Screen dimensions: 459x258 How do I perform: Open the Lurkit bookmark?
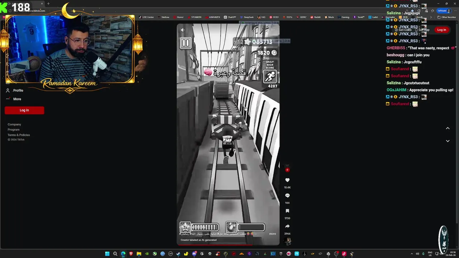373,17
